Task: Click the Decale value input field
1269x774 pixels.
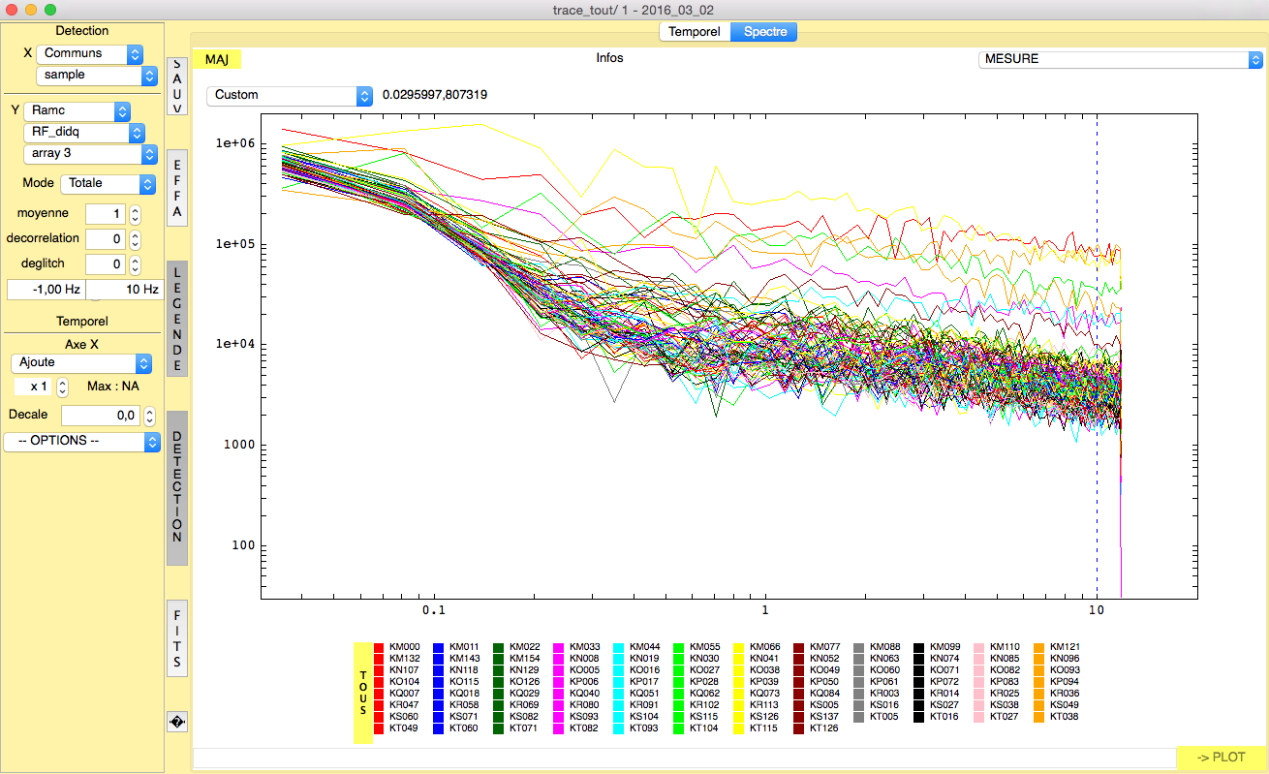Action: 101,415
